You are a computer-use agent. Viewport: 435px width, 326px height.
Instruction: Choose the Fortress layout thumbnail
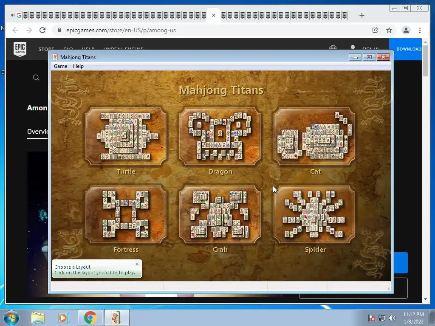point(126,214)
